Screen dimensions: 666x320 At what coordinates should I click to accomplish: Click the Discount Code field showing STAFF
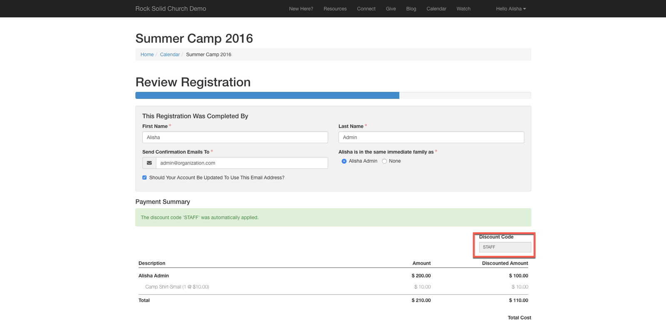(x=505, y=247)
